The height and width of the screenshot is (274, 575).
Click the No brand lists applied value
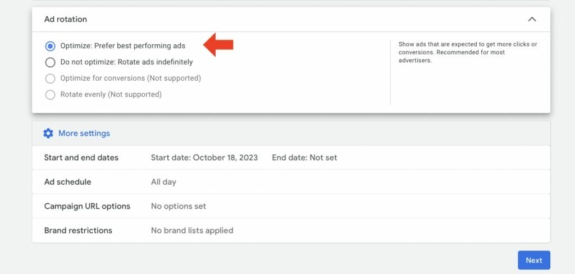(x=192, y=230)
